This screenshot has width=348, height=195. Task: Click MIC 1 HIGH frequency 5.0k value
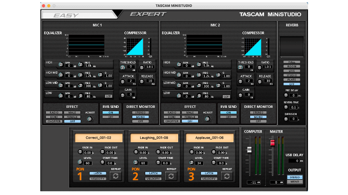88,66
